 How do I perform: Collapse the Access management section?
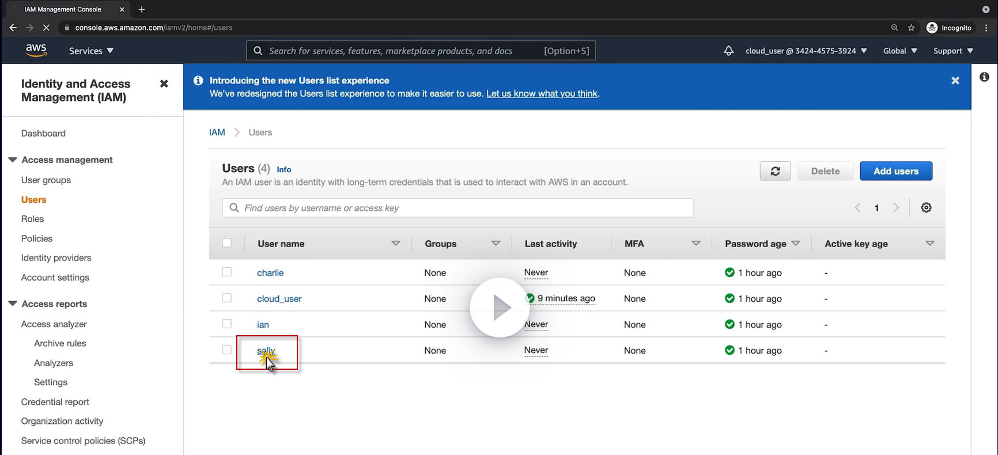point(13,160)
